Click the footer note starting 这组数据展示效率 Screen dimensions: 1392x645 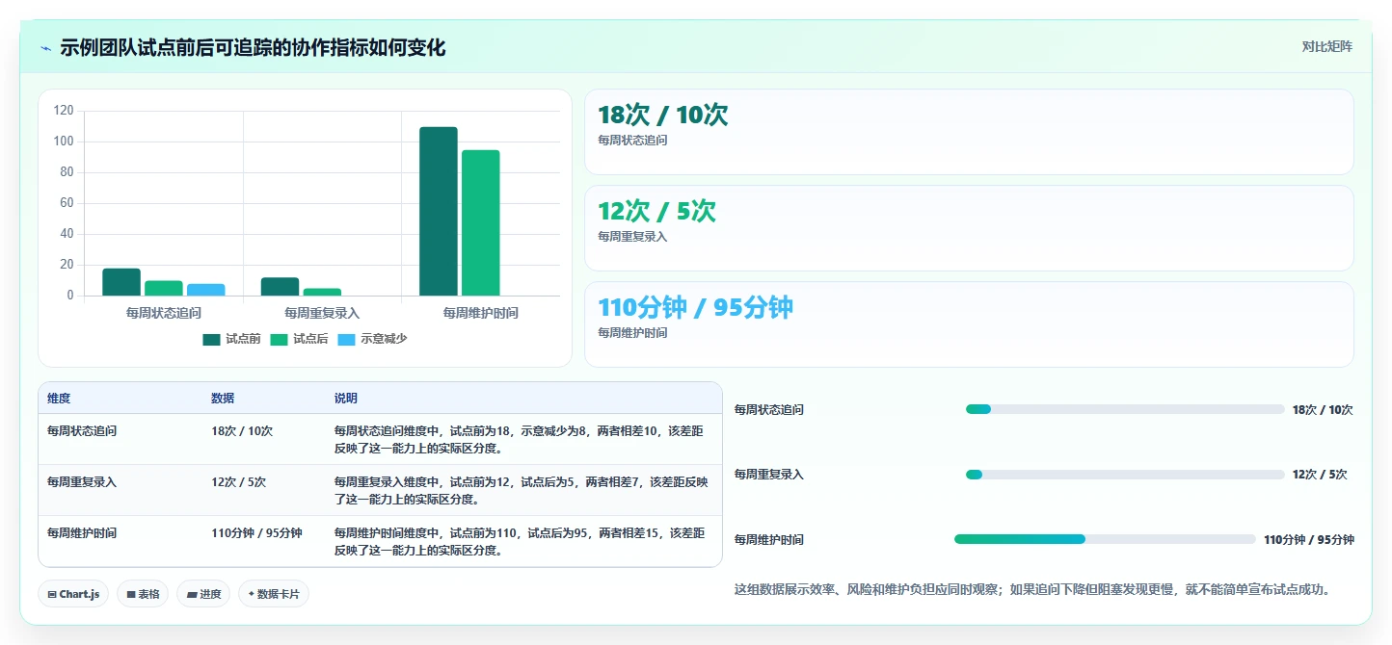pyautogui.click(x=1033, y=589)
